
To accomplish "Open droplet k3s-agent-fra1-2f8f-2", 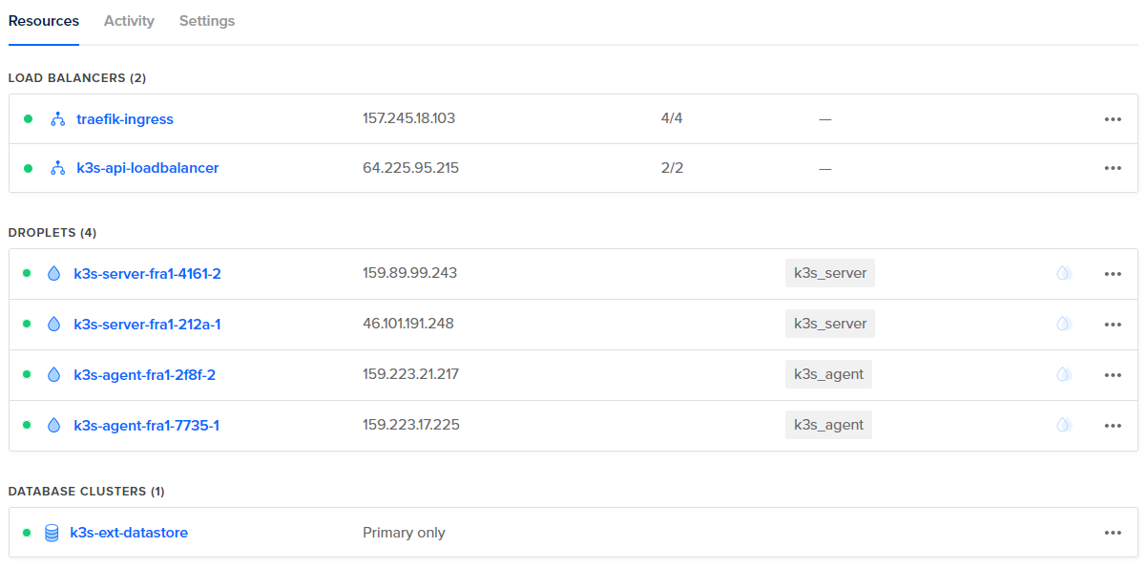I will tap(144, 374).
